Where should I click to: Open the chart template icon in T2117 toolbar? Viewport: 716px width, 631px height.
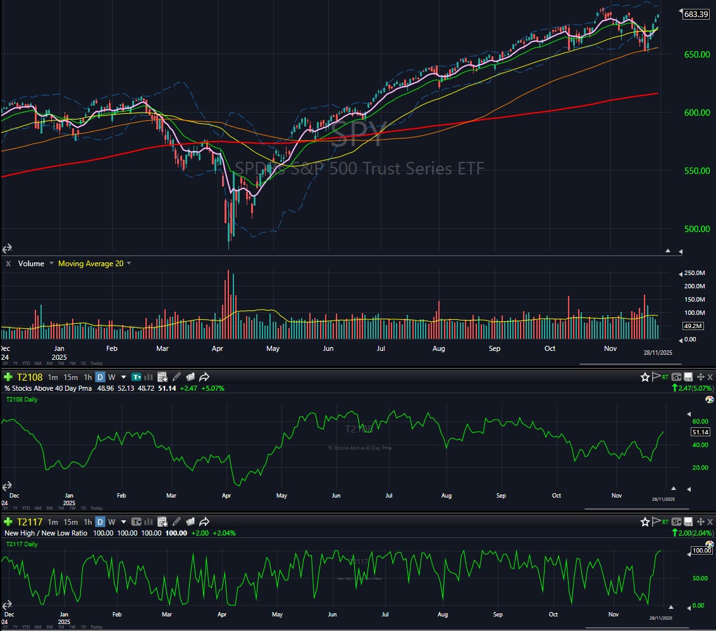[136, 522]
